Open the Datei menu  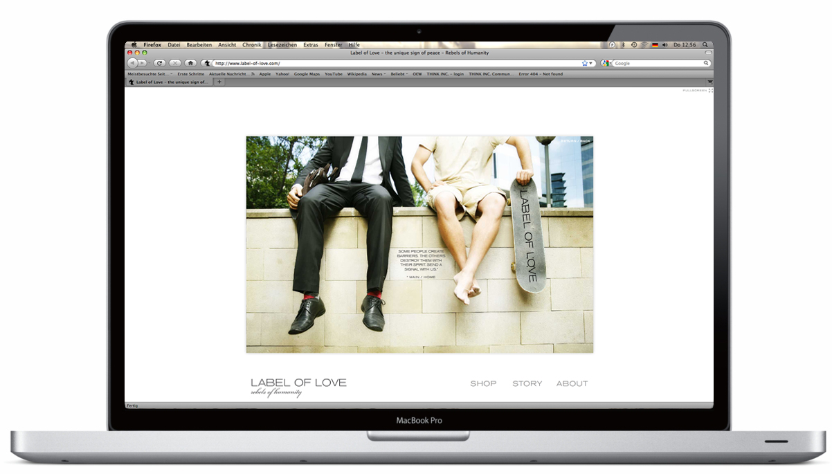click(x=174, y=45)
